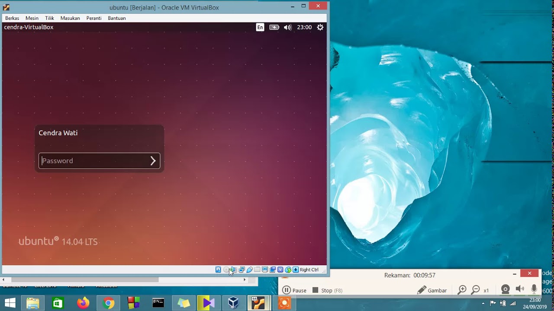
Task: Launch Firefox from the taskbar
Action: coord(83,303)
